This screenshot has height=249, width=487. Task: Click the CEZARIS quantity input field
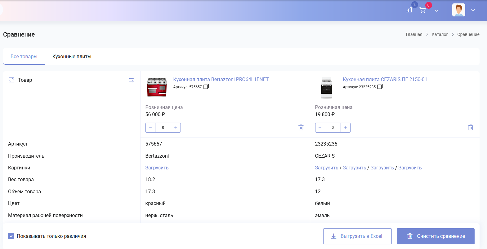[333, 128]
